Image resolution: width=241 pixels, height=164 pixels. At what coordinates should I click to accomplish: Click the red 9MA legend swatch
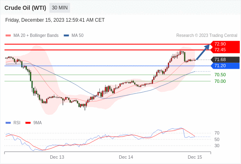pos(28,123)
